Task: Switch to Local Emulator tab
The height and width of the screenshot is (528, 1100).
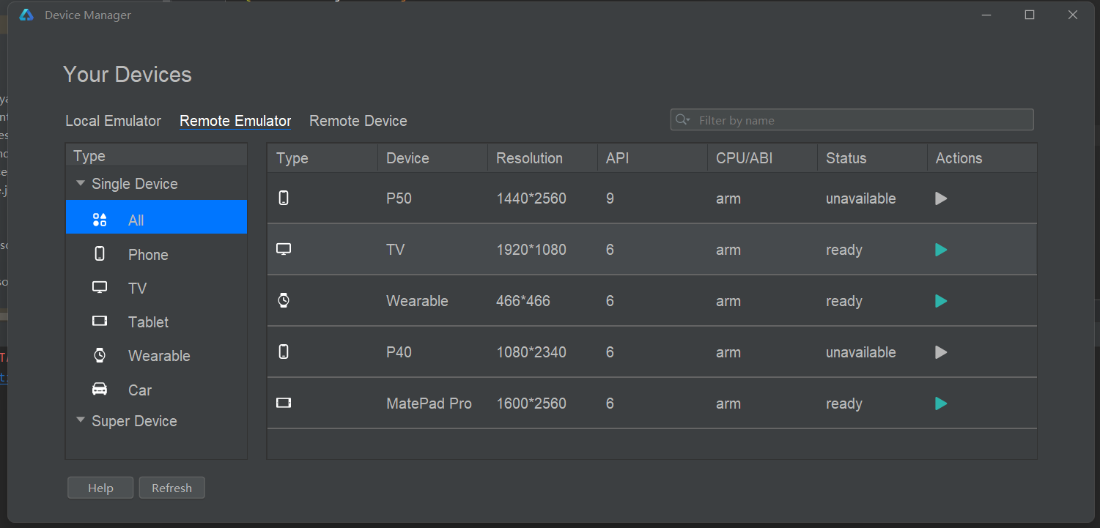Action: point(113,121)
